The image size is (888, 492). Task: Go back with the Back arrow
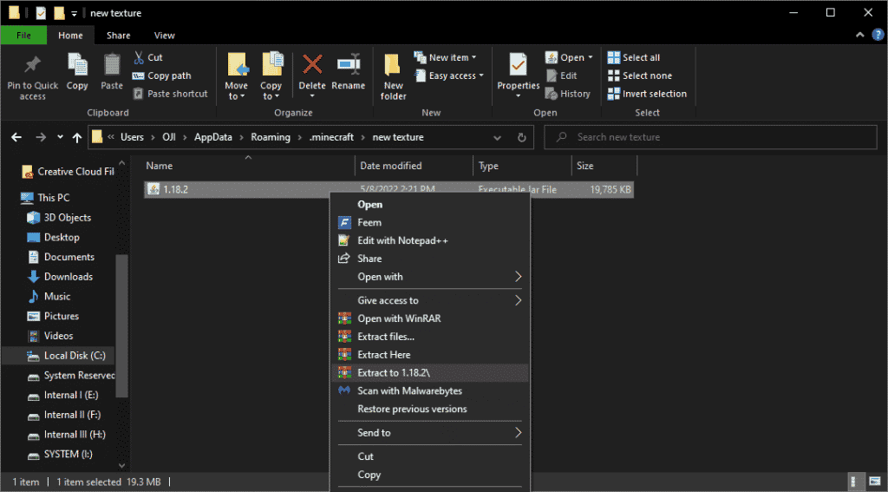click(16, 137)
